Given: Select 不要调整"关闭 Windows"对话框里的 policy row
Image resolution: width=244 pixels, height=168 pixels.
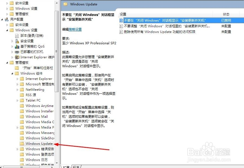Looking at the screenshot, I should coord(181,26).
